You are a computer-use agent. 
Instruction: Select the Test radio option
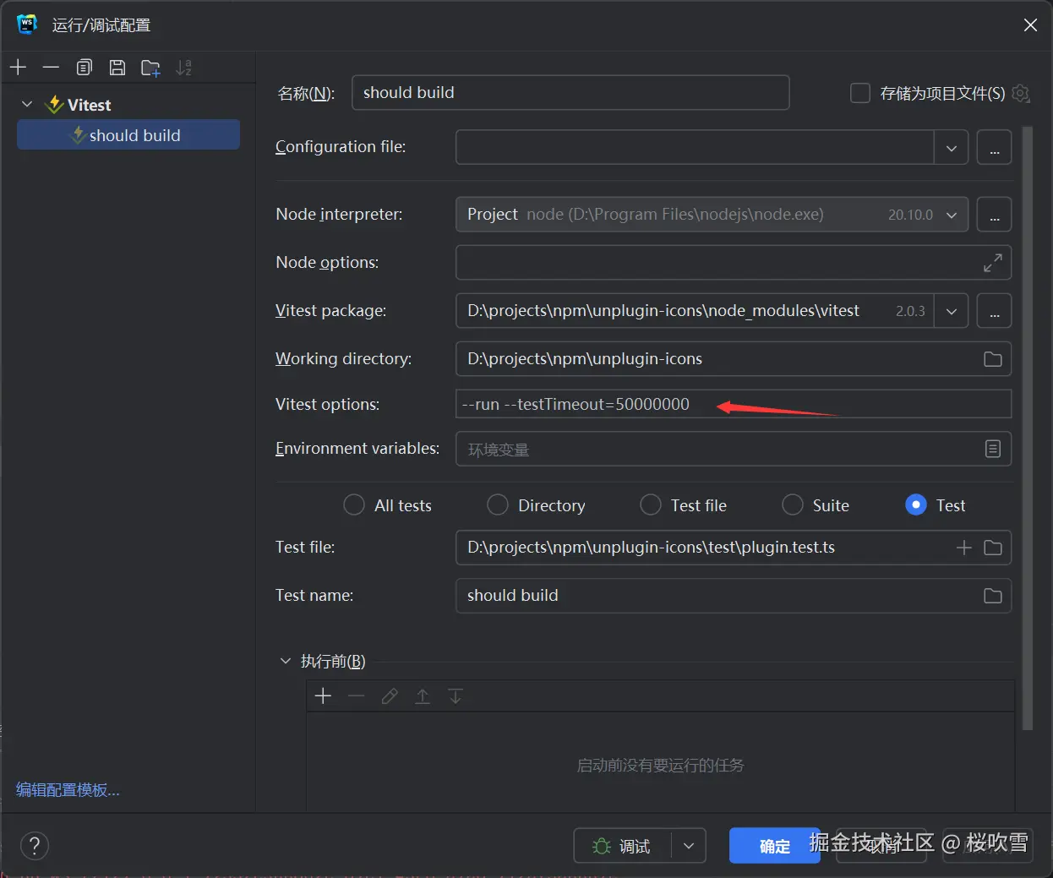click(x=916, y=504)
